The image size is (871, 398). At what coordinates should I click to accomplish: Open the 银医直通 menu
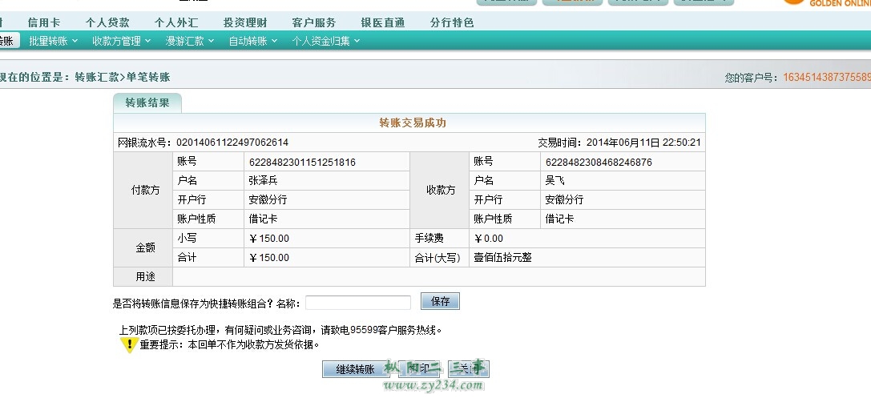383,22
